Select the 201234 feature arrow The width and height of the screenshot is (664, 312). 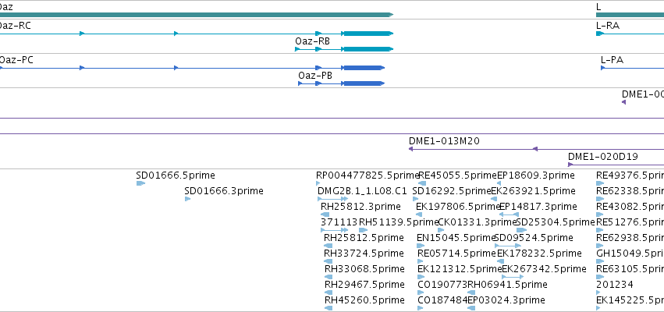(598, 293)
